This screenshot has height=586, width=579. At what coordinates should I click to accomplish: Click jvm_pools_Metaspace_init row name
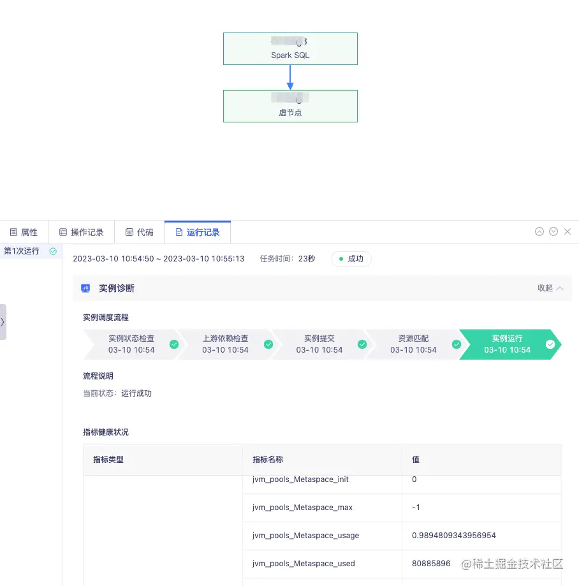click(x=300, y=480)
